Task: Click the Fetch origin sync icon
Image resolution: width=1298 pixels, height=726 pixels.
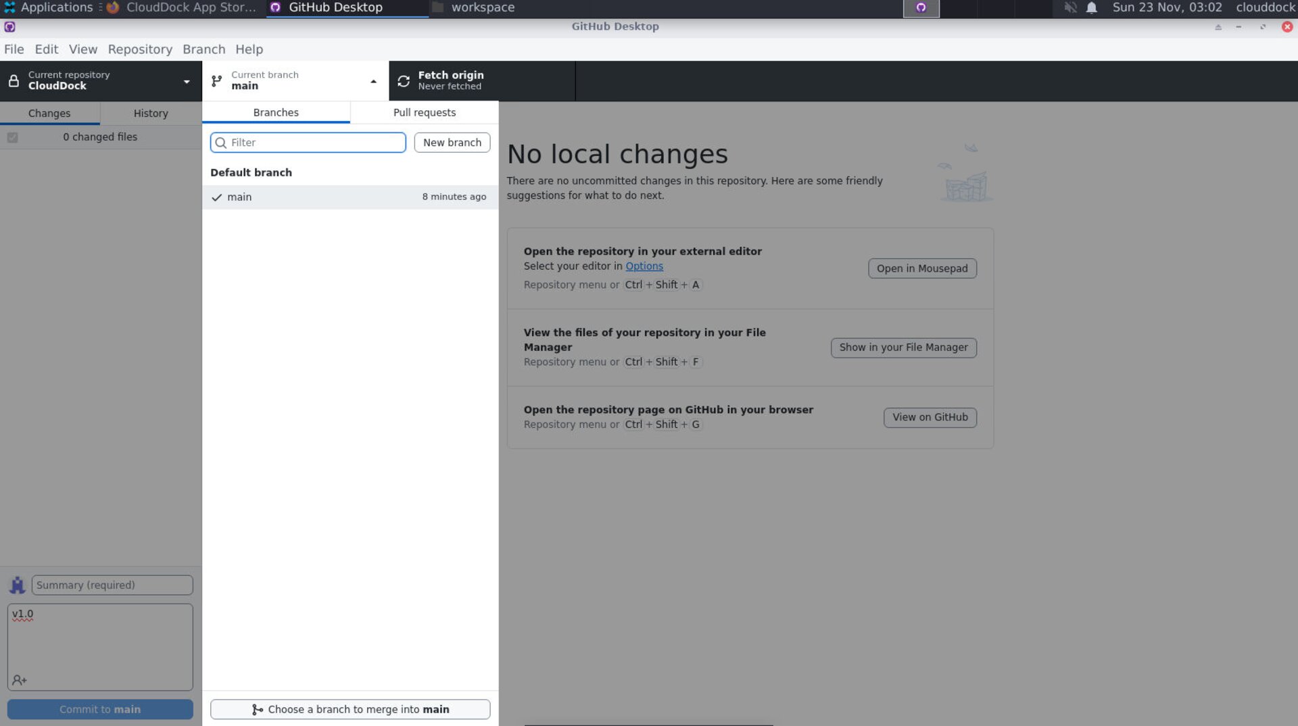Action: click(404, 80)
